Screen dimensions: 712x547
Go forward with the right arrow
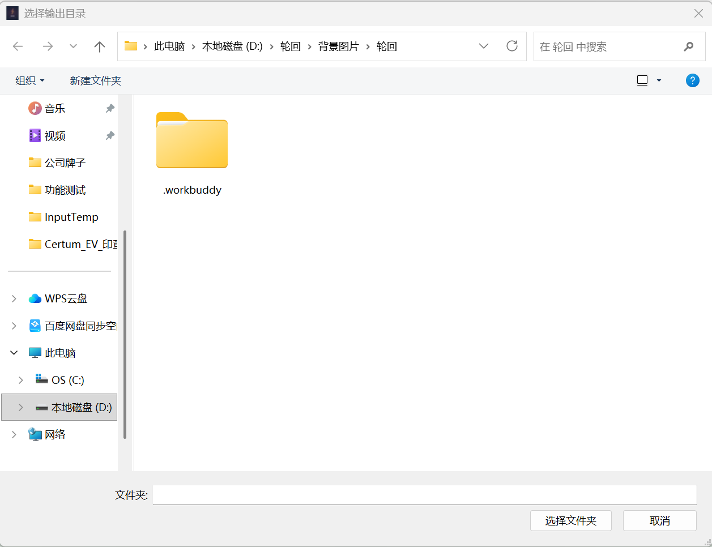coord(48,46)
